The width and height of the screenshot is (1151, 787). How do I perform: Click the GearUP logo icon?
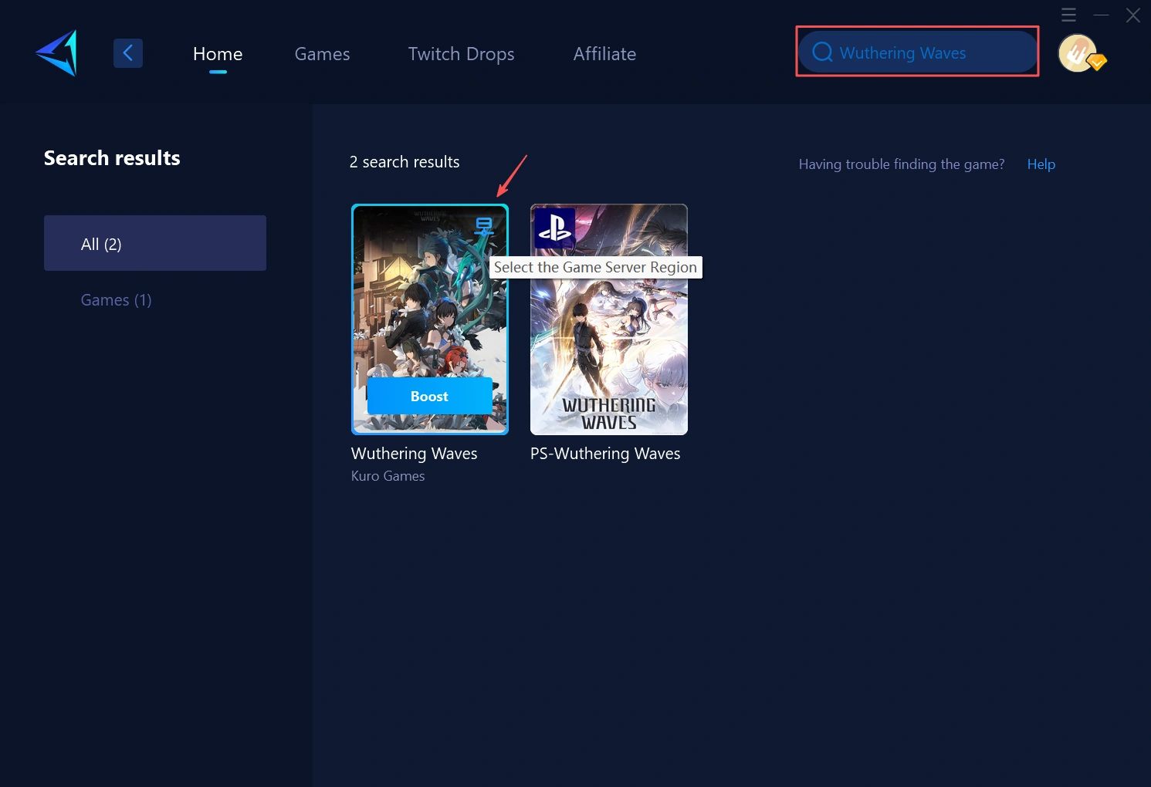click(58, 53)
